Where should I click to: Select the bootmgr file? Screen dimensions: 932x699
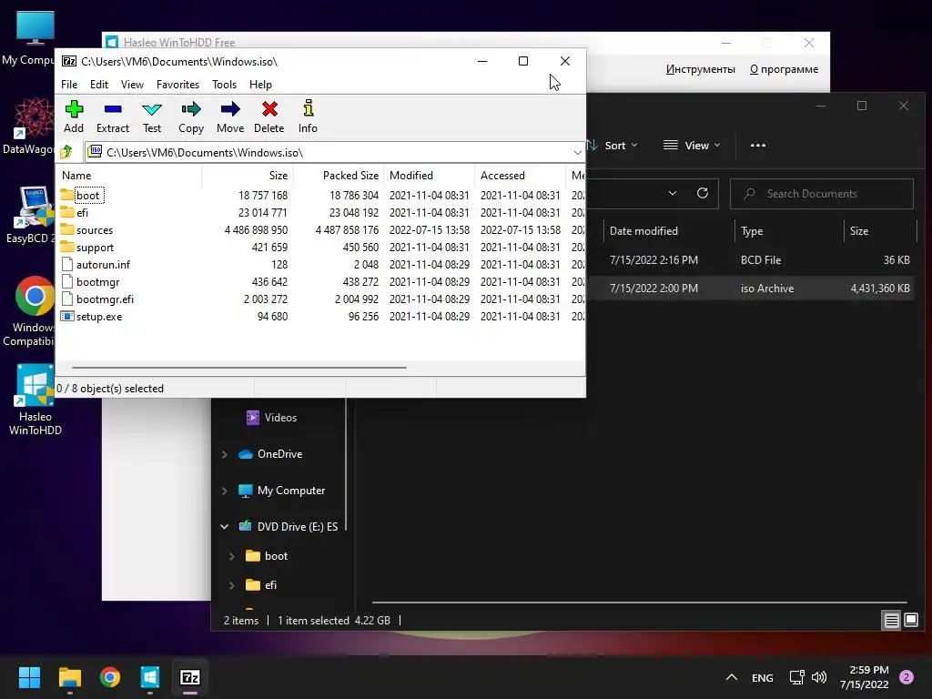click(x=97, y=282)
